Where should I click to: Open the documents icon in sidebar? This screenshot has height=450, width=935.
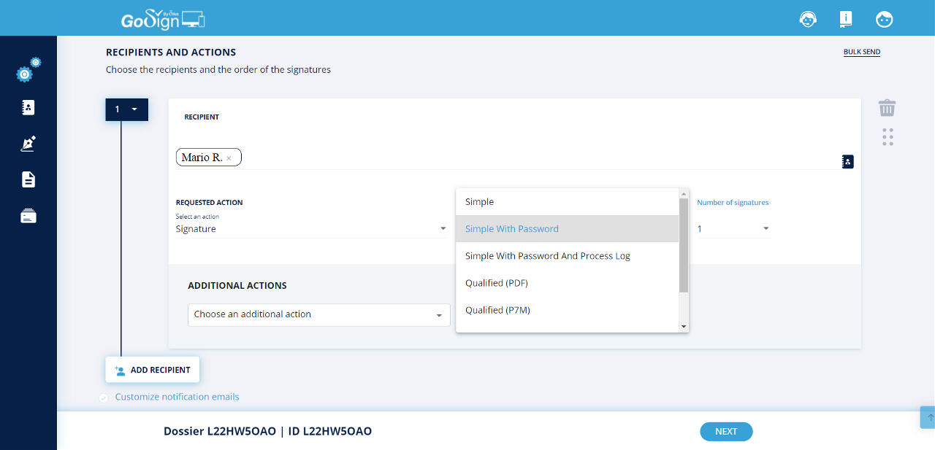click(28, 179)
